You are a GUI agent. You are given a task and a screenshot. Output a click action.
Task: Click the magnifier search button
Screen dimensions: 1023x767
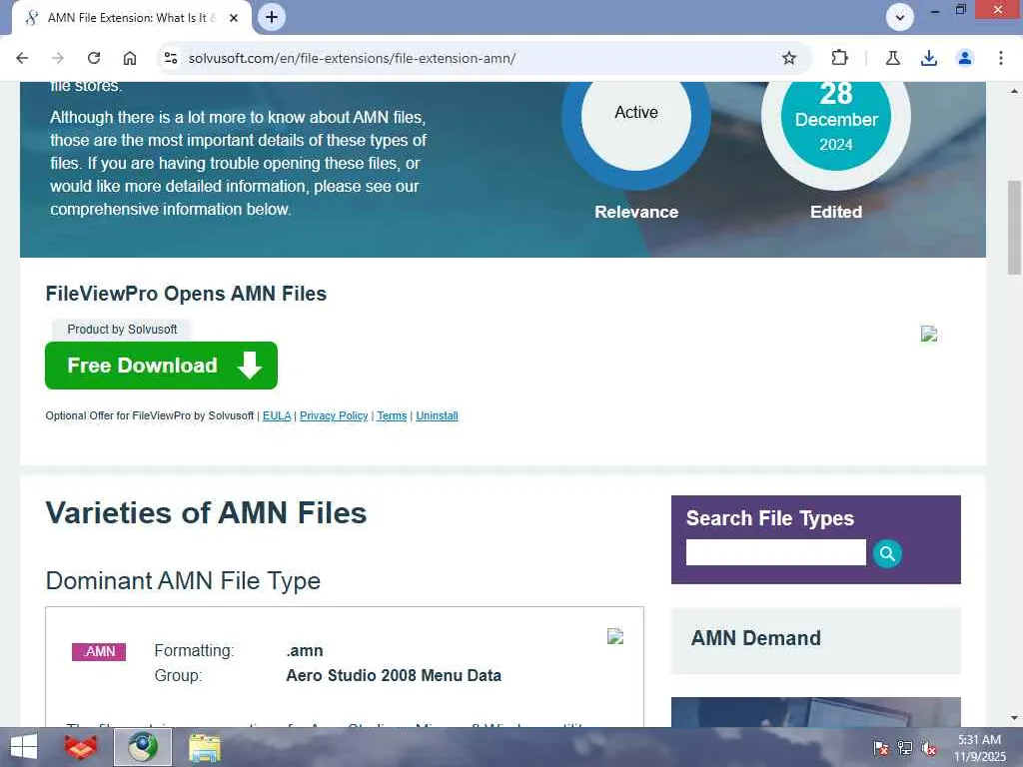coord(887,553)
